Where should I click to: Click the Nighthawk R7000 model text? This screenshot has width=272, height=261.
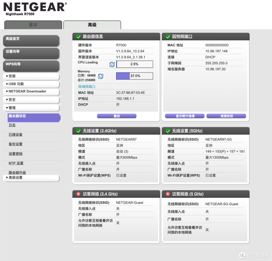click(20, 14)
